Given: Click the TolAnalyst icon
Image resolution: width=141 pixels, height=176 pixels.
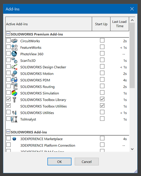Looking at the screenshot, I should (x=14, y=119).
